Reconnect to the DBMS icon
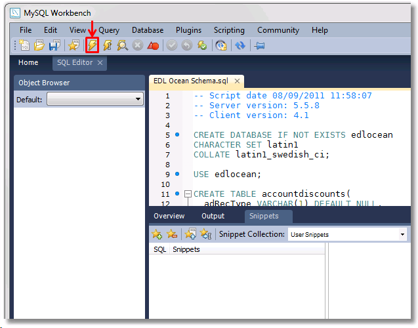The height and width of the screenshot is (328, 418). pos(221,45)
